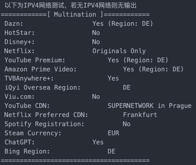Click the Multination section header

click(x=75, y=14)
